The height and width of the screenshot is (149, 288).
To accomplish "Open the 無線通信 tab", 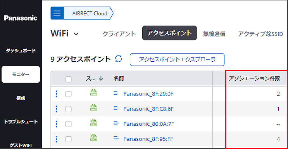I will coord(214,34).
